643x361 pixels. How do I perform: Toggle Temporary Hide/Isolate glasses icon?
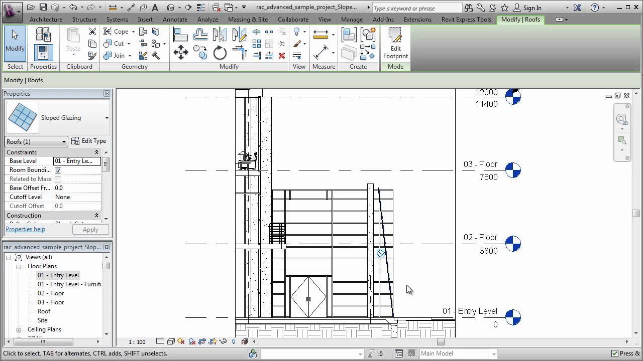(223, 341)
